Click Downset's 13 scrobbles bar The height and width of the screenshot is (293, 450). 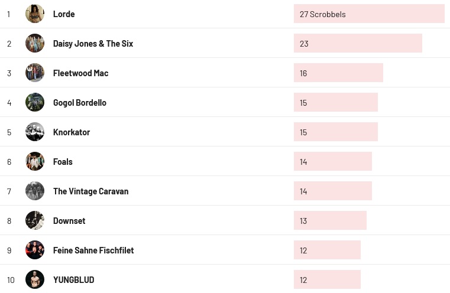tap(330, 220)
